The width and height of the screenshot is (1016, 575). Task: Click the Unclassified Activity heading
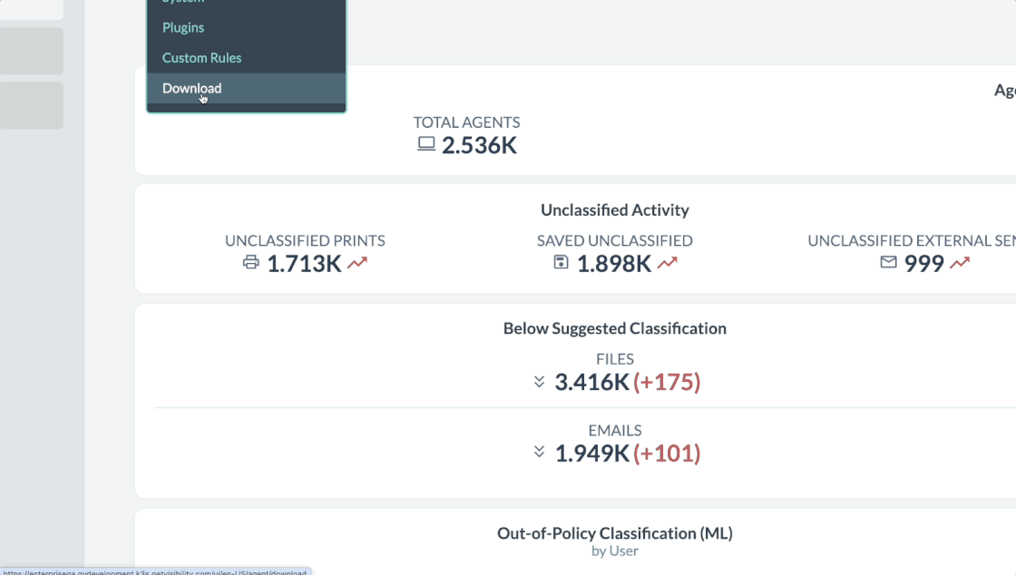coord(614,210)
